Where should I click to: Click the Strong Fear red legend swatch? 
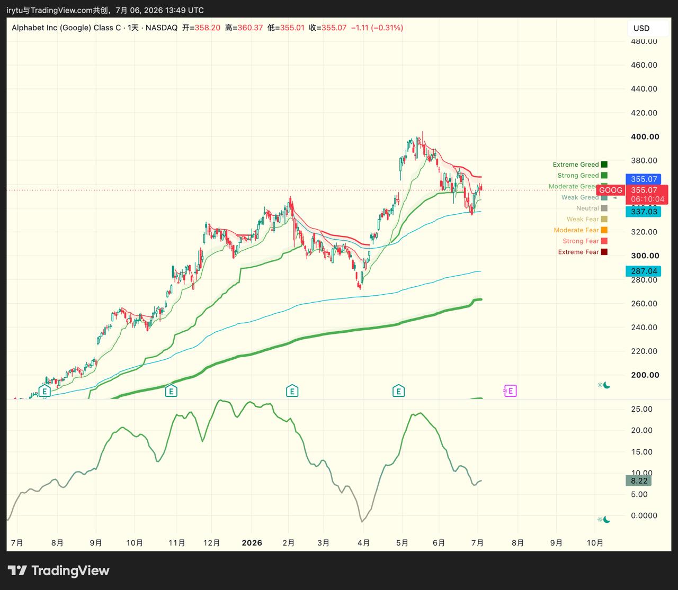604,241
